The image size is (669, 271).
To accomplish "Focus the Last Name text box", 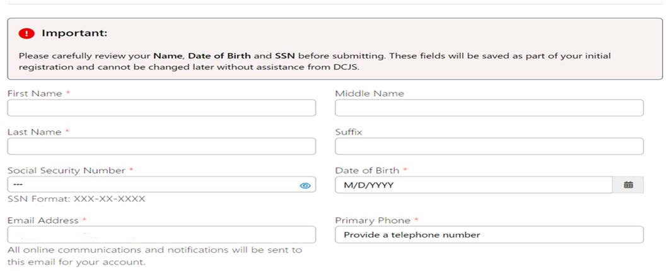I will (x=161, y=147).
